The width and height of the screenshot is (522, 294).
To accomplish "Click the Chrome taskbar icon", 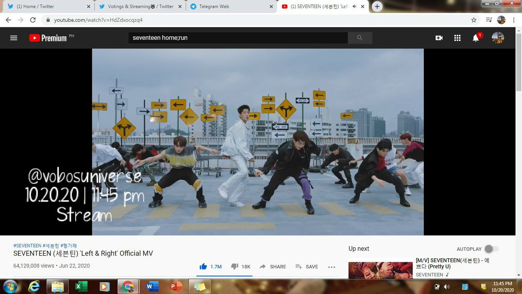I will pyautogui.click(x=127, y=287).
